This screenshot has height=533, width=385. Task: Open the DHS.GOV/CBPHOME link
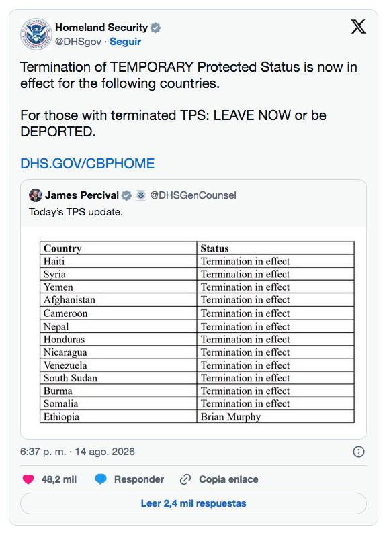(x=87, y=164)
